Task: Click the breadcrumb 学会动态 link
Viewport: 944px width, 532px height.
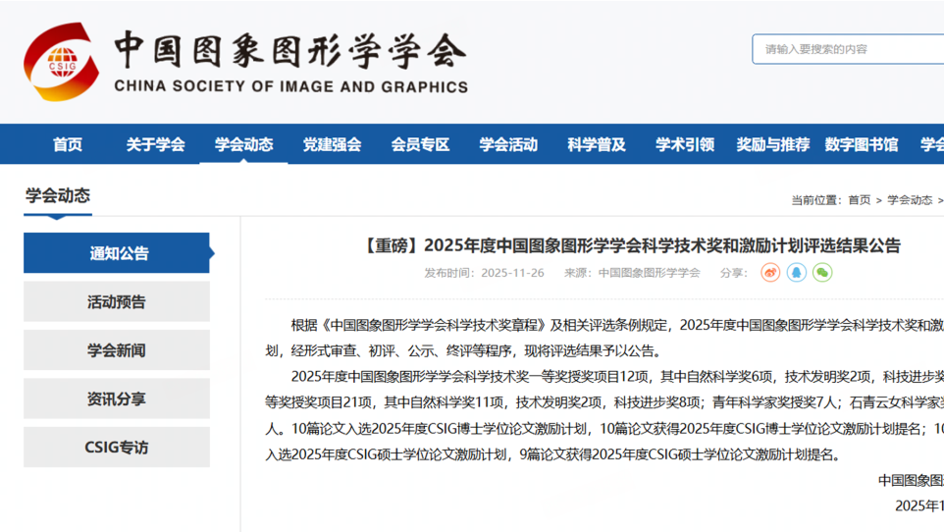Action: point(910,200)
